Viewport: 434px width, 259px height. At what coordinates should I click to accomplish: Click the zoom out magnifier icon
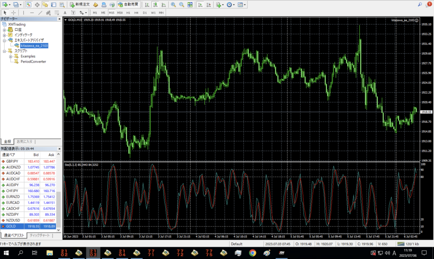181,5
